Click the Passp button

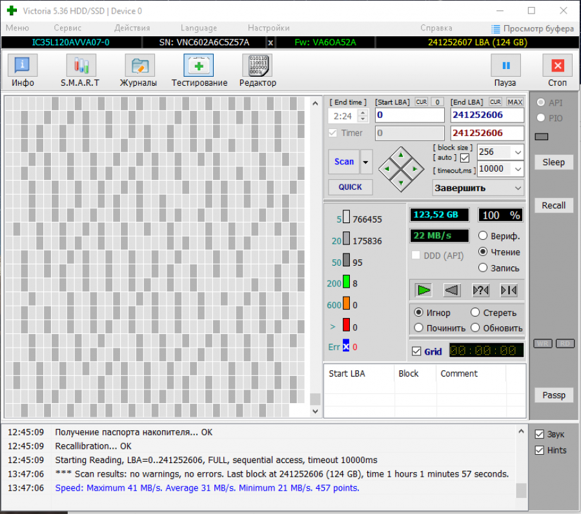coord(553,395)
